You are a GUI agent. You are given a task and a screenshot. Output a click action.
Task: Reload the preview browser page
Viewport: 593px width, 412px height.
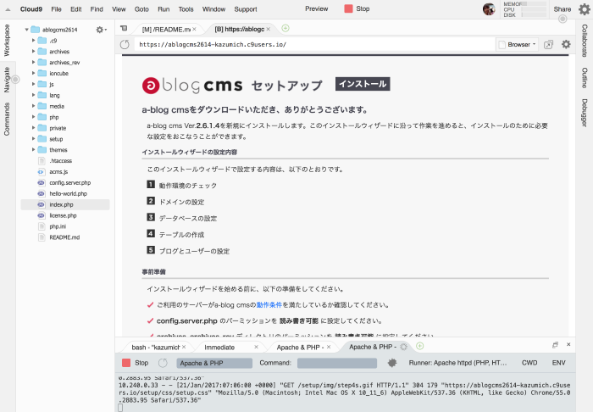pos(125,45)
